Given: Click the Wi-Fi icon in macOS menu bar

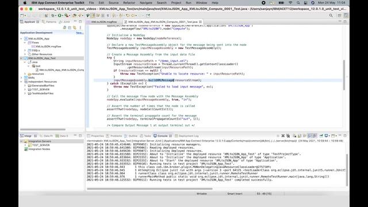Looking at the screenshot, I should point(290,3).
